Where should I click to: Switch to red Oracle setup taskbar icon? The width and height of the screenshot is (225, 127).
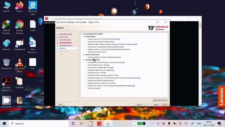pos(99,123)
